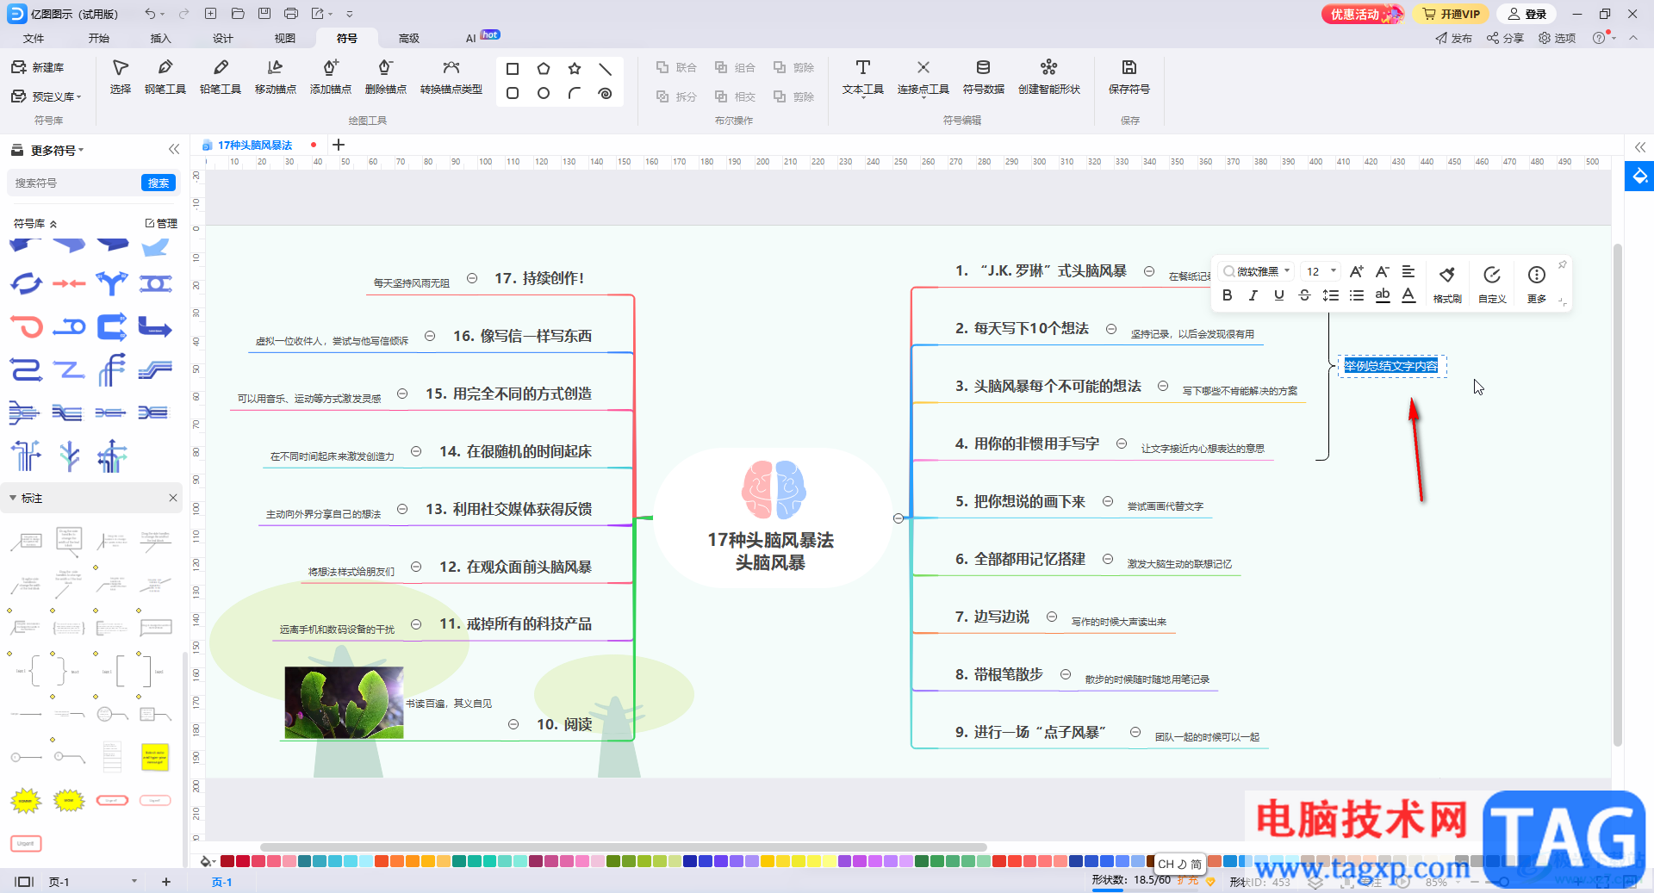
Task: Expand the More Symbols (更多符号) dropdown
Action: (57, 150)
